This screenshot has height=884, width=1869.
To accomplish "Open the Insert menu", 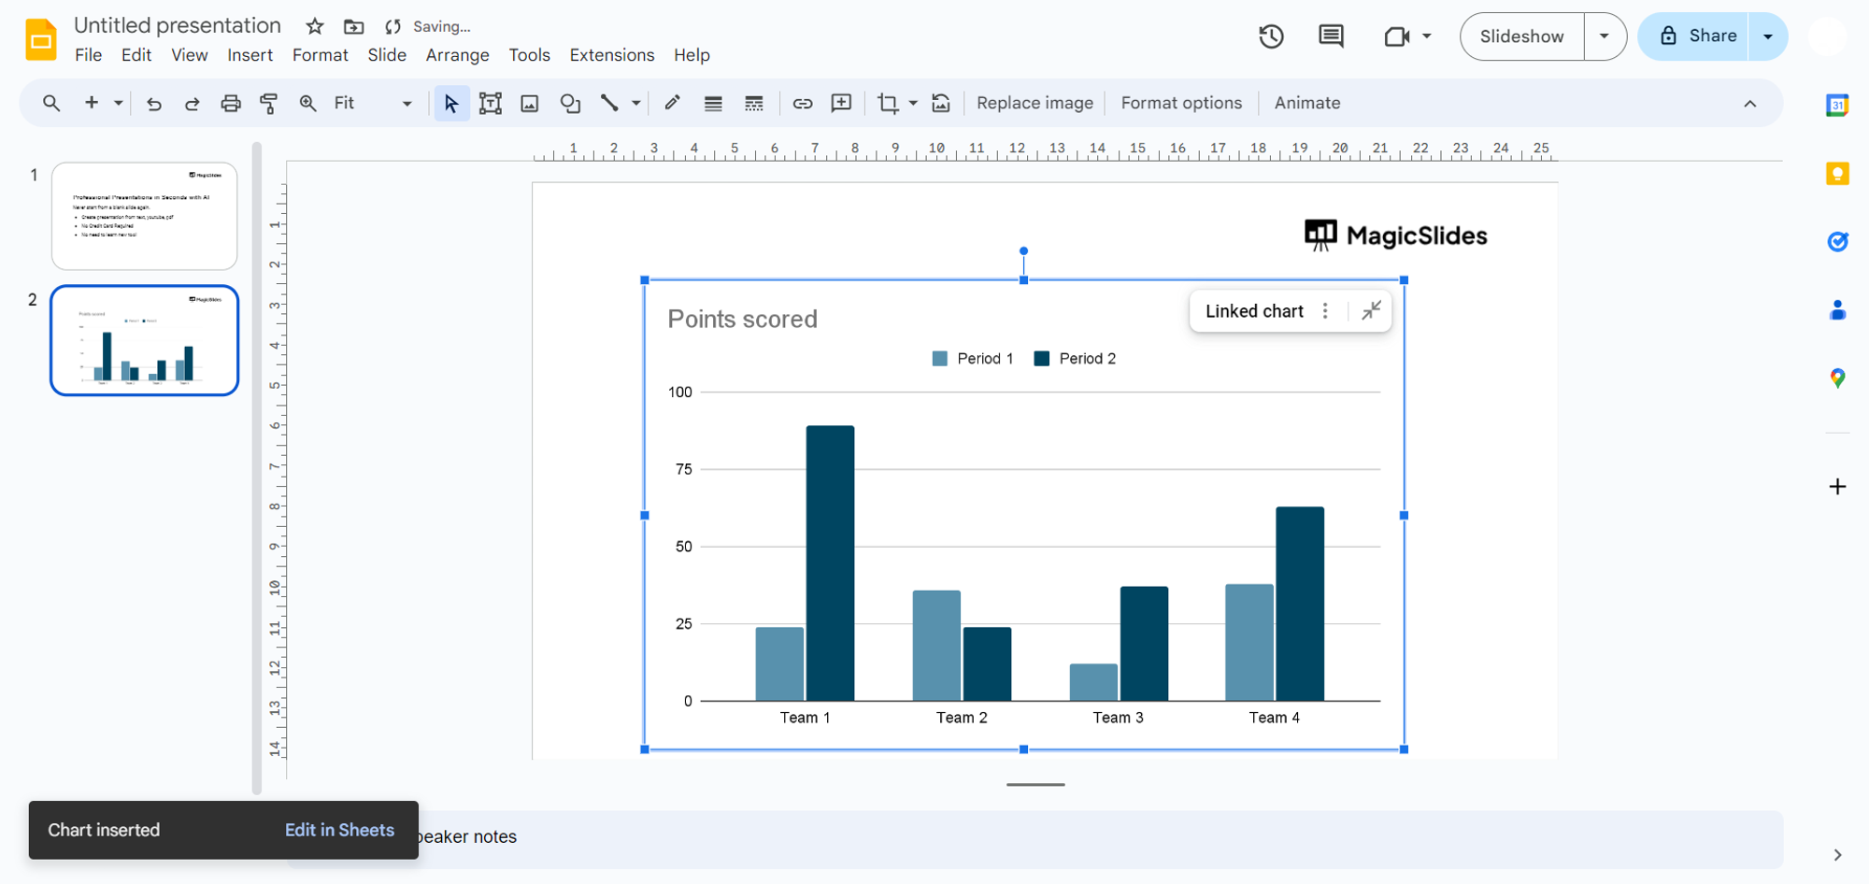I will [x=250, y=55].
